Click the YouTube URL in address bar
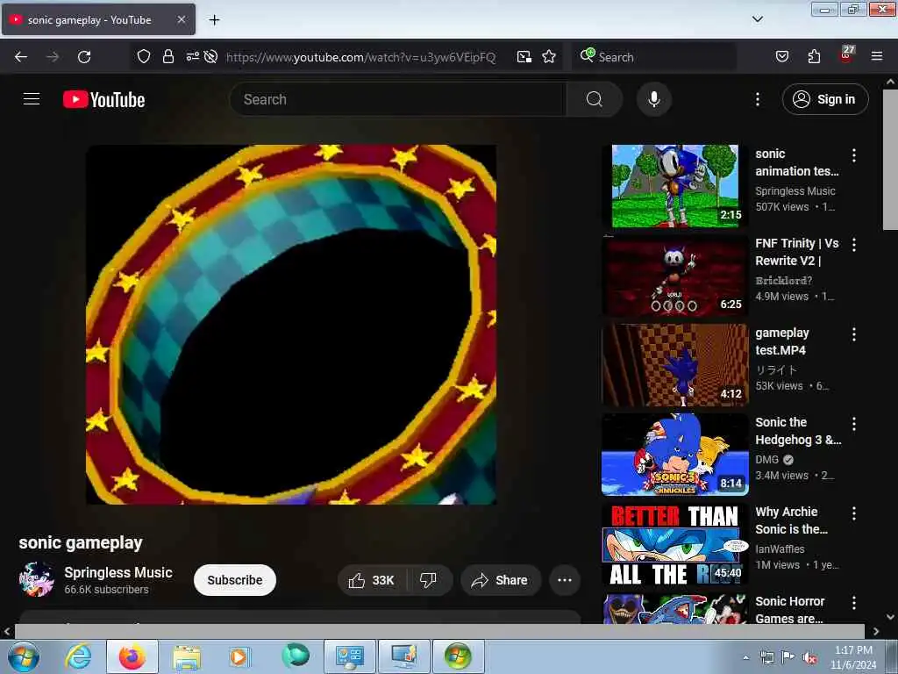Viewport: 898px width, 674px height. coord(360,57)
